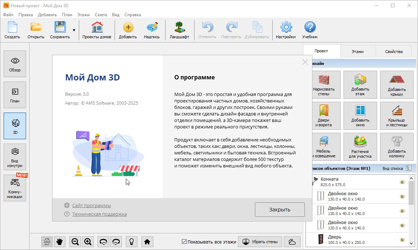
Task: Toggle eye for second Двойное окно
Action: [x=402, y=211]
